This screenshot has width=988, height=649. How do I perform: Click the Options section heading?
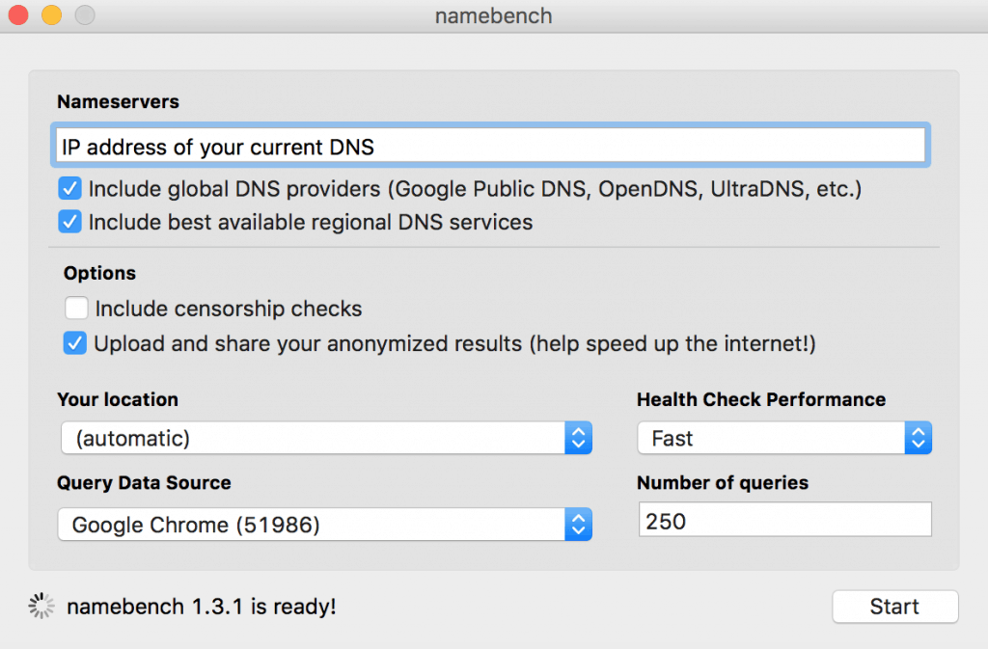[x=99, y=273]
